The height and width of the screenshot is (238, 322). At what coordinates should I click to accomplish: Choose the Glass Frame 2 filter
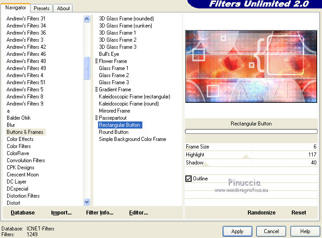click(x=114, y=75)
